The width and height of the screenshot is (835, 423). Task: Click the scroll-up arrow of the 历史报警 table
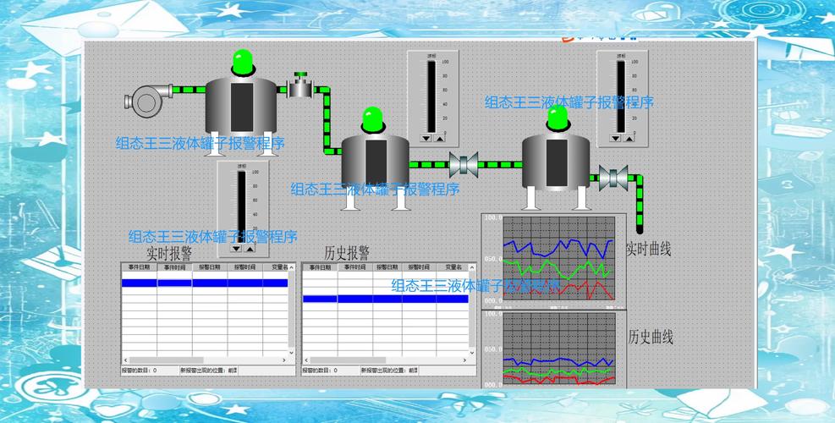[472, 266]
